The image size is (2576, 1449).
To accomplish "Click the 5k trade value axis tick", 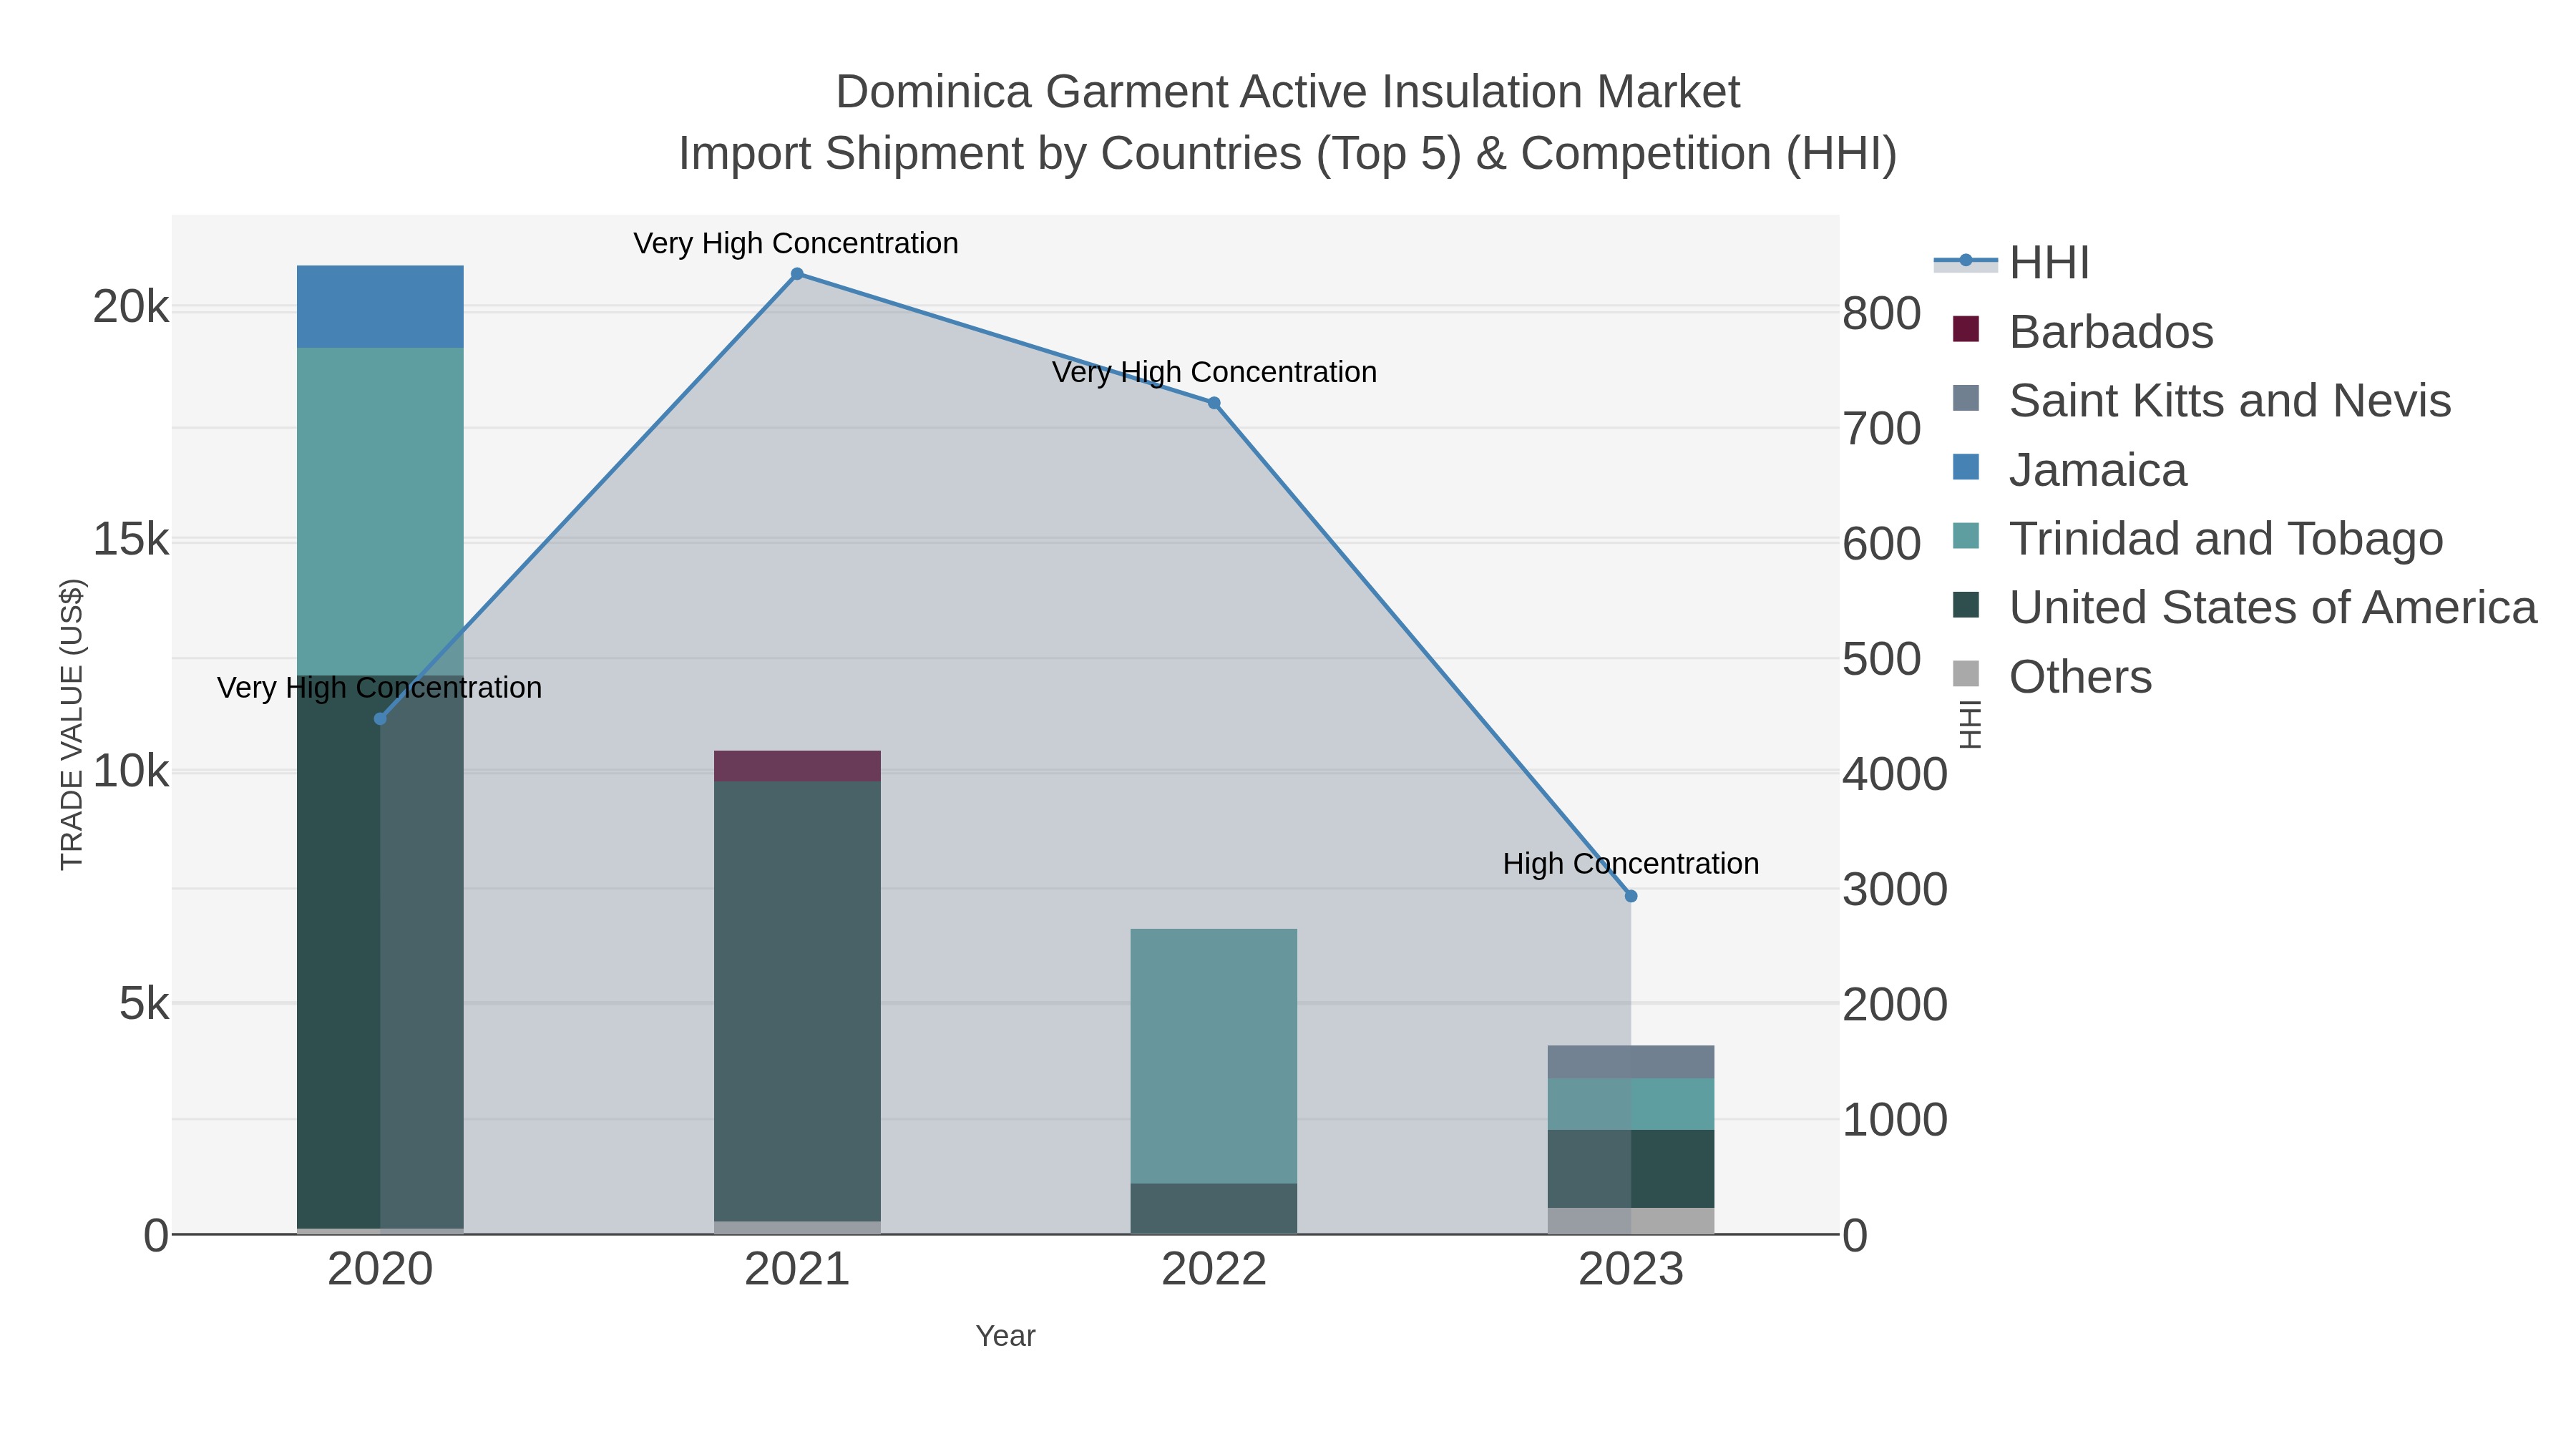I will (x=144, y=1003).
